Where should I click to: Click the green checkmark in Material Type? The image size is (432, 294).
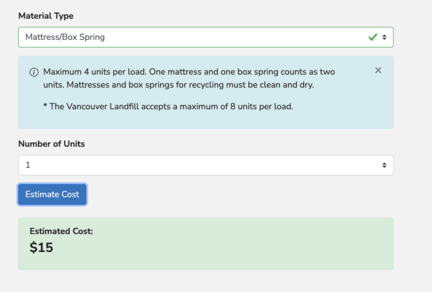click(x=372, y=37)
